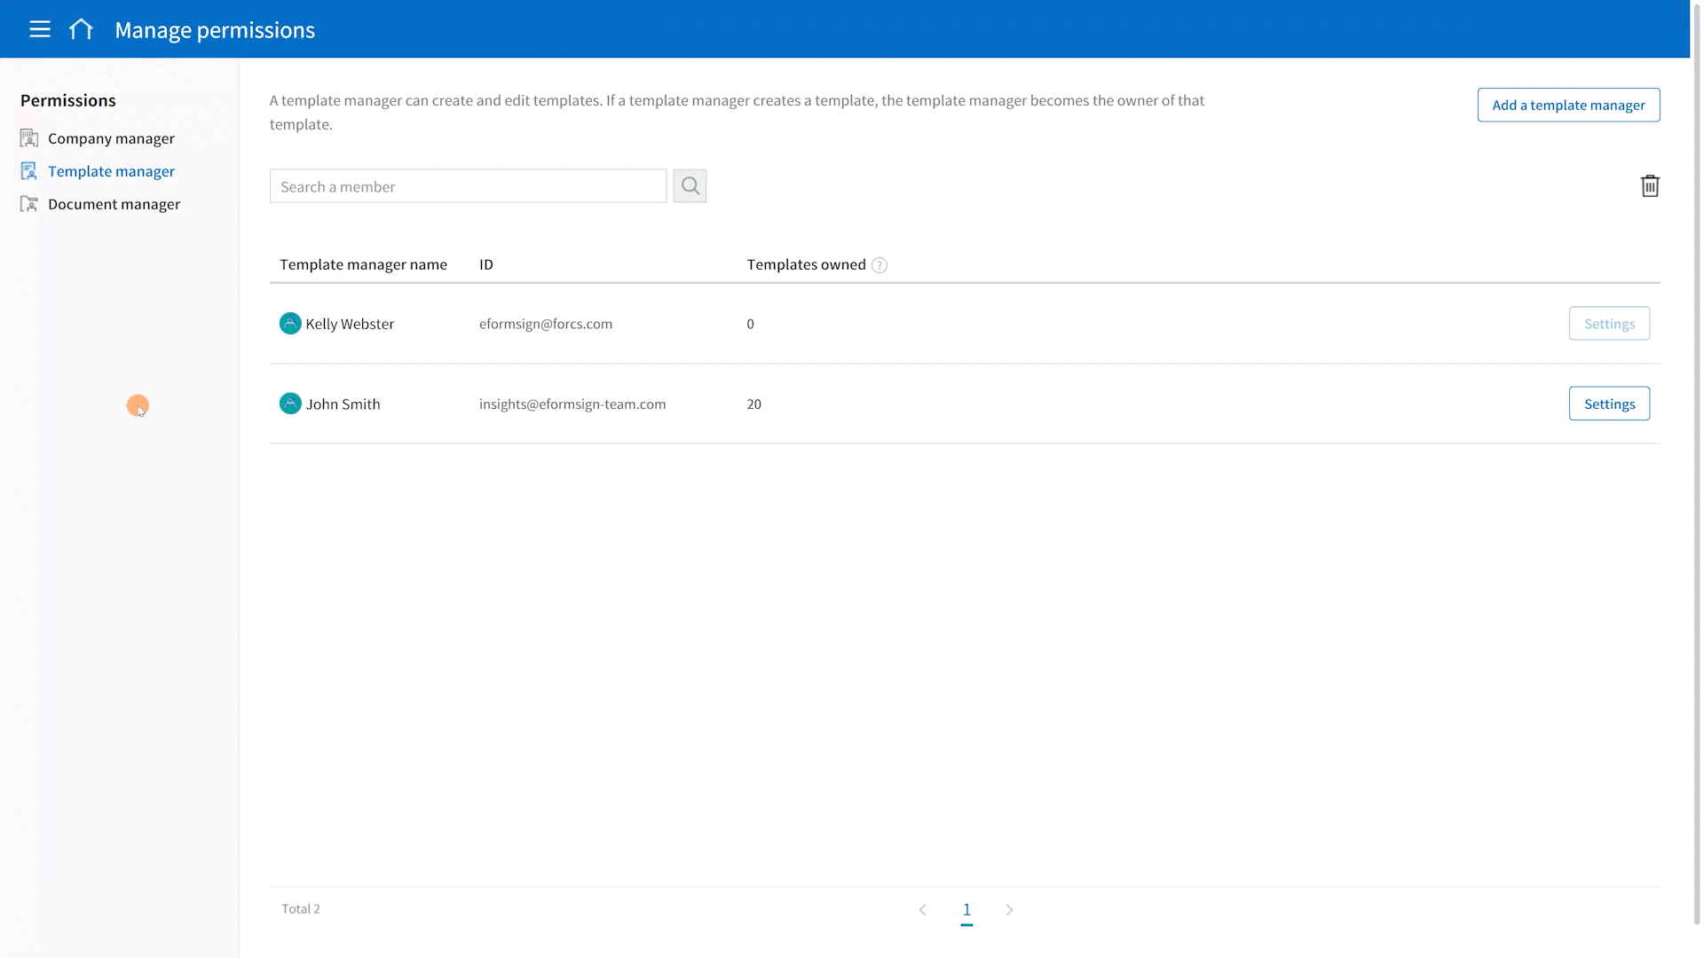
Task: Click Kelly Webster's avatar icon
Action: (x=290, y=324)
